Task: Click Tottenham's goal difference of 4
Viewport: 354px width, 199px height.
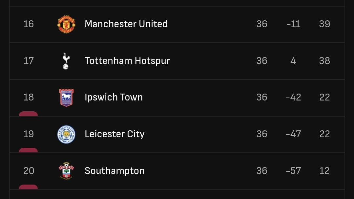Action: point(293,61)
